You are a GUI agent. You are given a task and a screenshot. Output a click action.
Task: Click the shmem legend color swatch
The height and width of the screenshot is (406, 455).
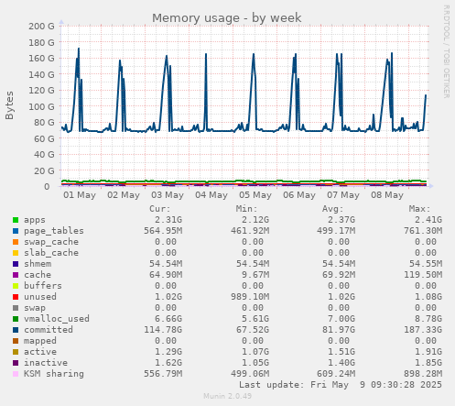tap(16, 264)
